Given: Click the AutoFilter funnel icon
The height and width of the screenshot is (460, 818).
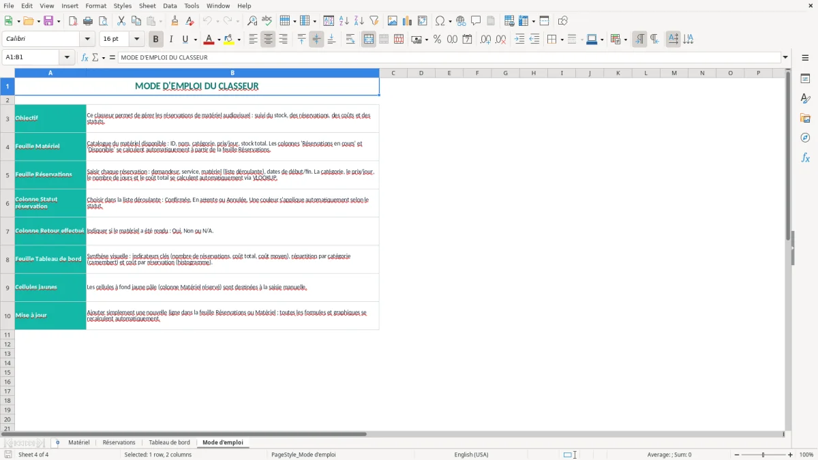Looking at the screenshot, I should coord(374,21).
